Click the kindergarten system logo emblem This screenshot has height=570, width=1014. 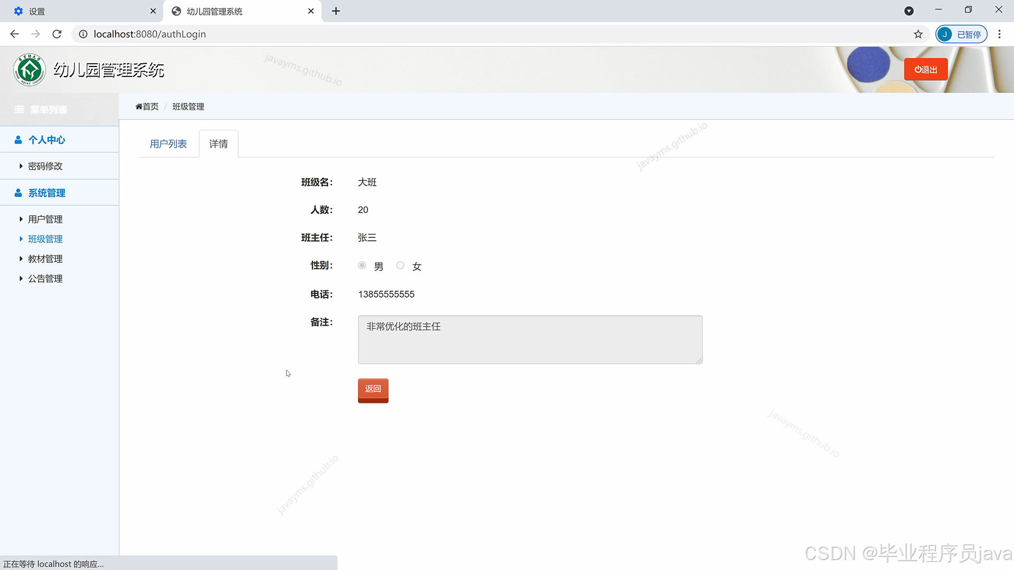(30, 70)
